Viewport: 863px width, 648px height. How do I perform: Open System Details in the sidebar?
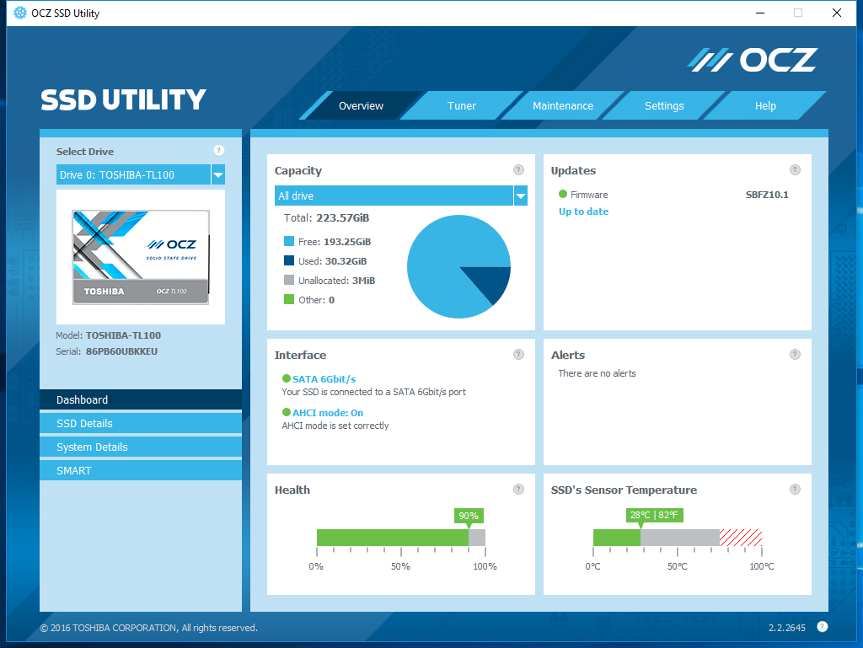click(141, 447)
